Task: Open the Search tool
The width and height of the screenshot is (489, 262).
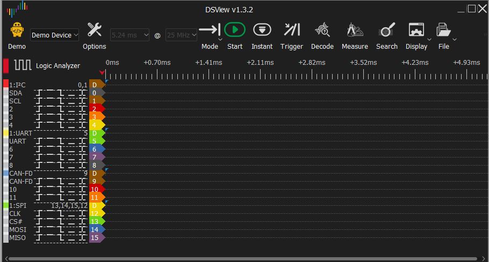Action: click(386, 30)
